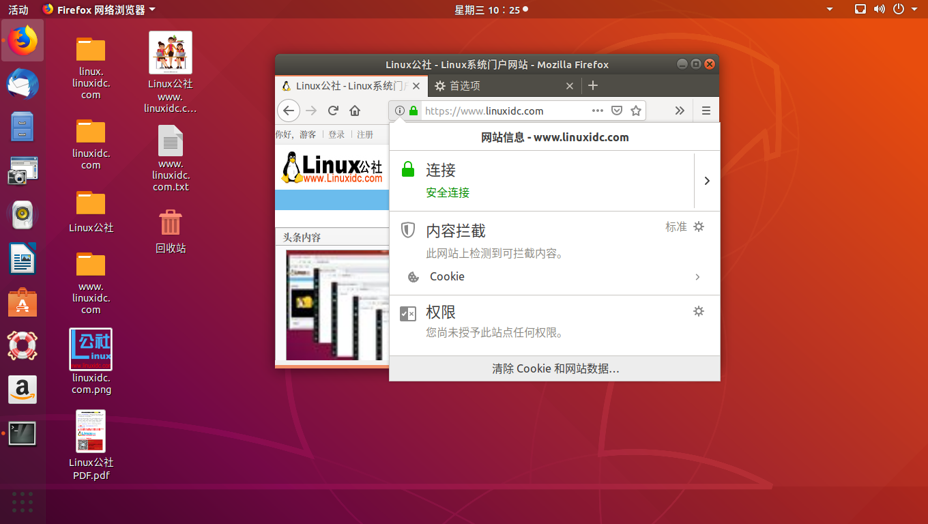
Task: Open Rhythmbox speaker icon in dock
Action: (23, 215)
